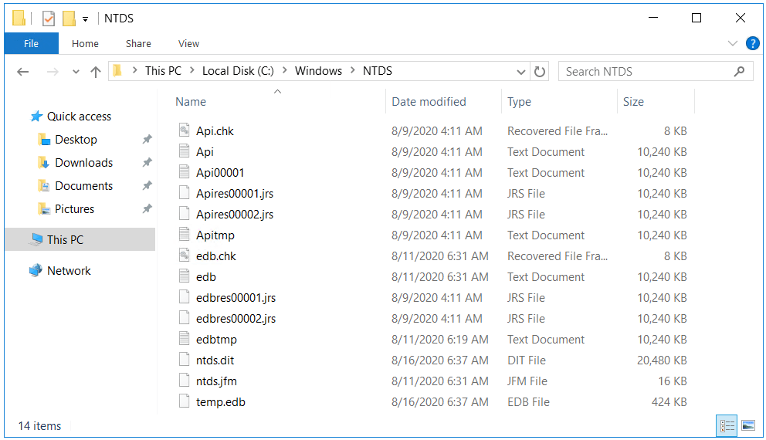
Task: Select the Api text document icon
Action: click(x=185, y=151)
